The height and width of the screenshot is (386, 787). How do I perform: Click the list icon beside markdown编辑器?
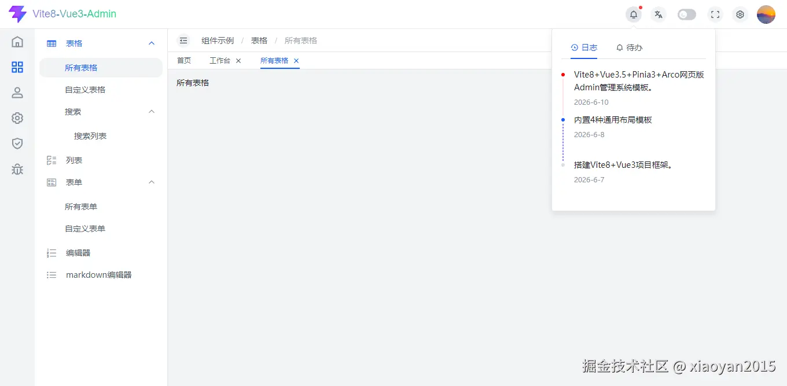coord(52,275)
